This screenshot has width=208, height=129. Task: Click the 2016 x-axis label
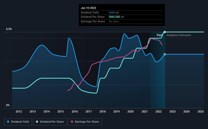(75, 111)
